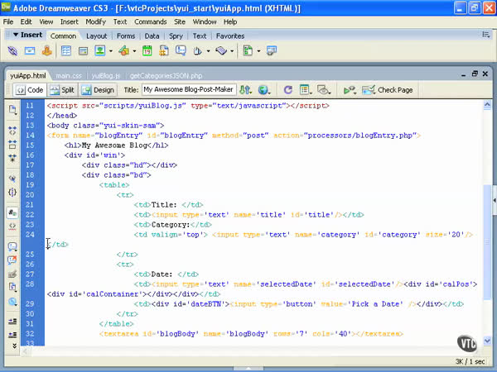
Task: Click the Insert Table icon
Action: point(66,51)
